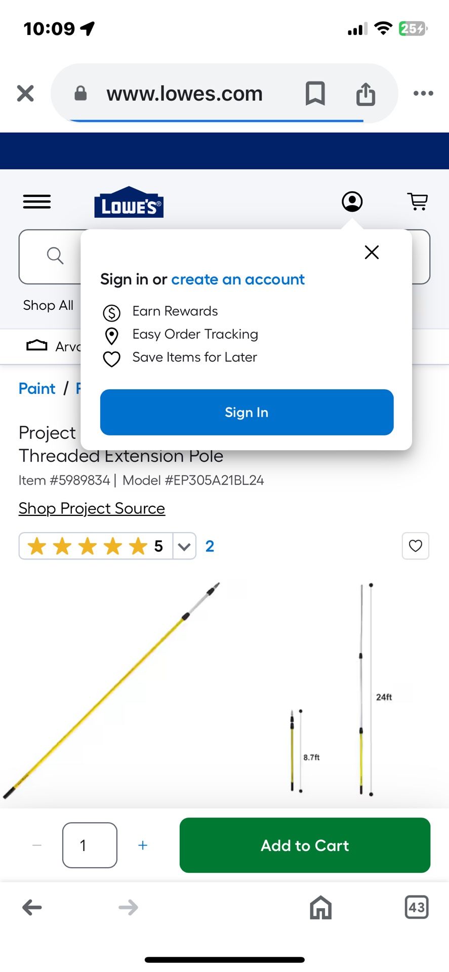
Task: Open the shopping cart icon
Action: 418,201
